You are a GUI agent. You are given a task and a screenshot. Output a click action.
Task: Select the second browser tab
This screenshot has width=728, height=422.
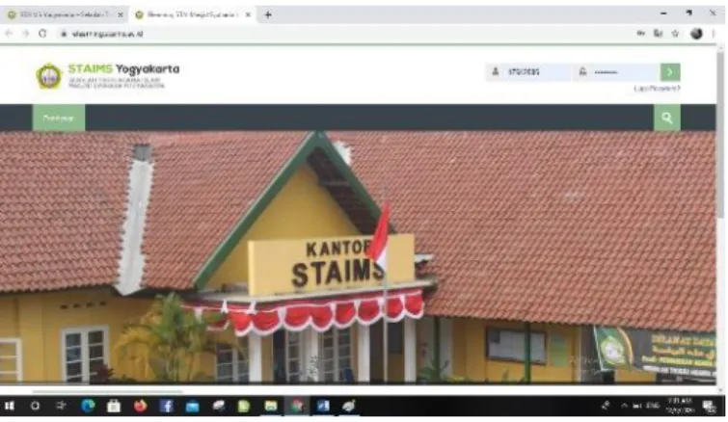193,14
